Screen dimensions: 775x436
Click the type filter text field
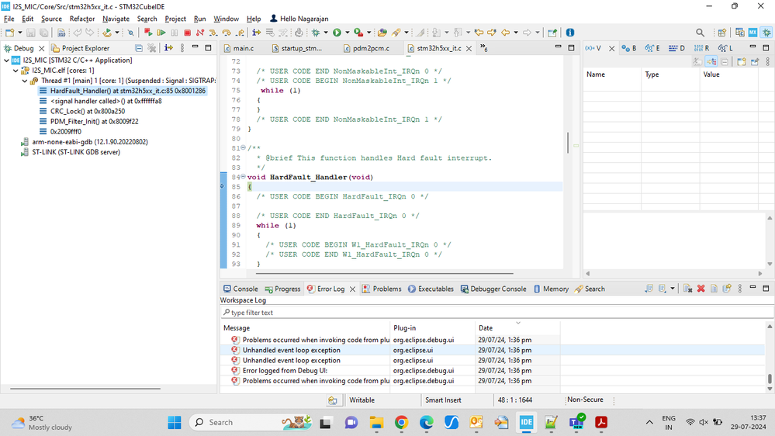(x=496, y=313)
